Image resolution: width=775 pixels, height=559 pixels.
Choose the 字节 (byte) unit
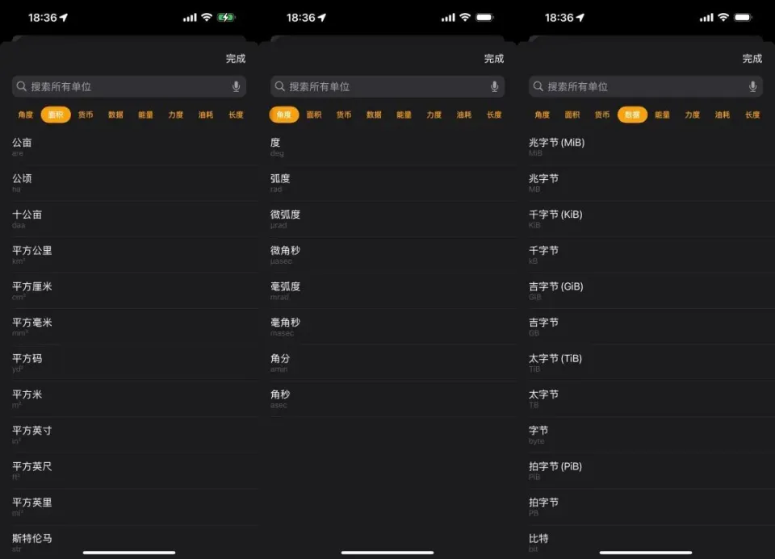[x=646, y=435]
